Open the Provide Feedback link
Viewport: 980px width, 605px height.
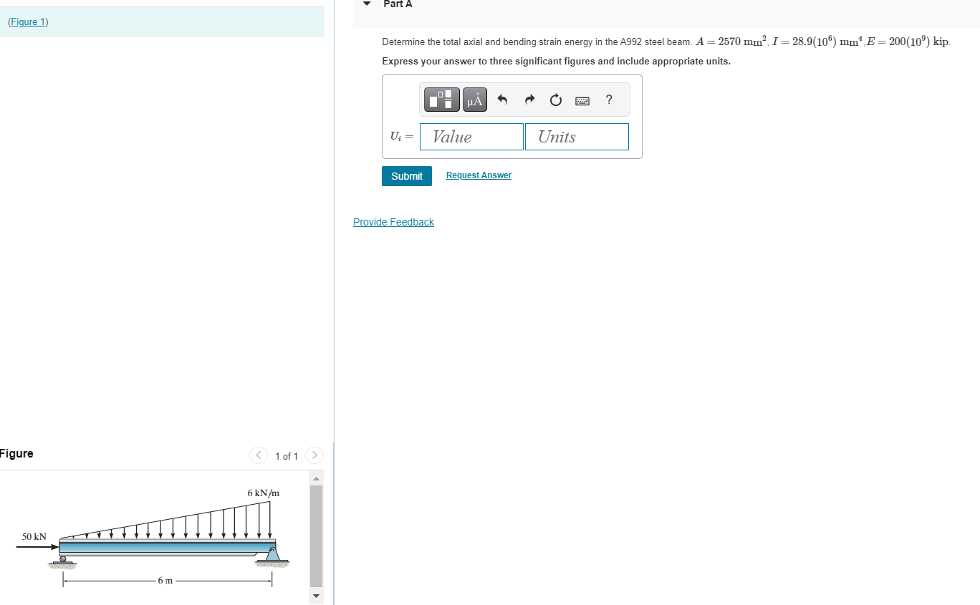point(393,222)
